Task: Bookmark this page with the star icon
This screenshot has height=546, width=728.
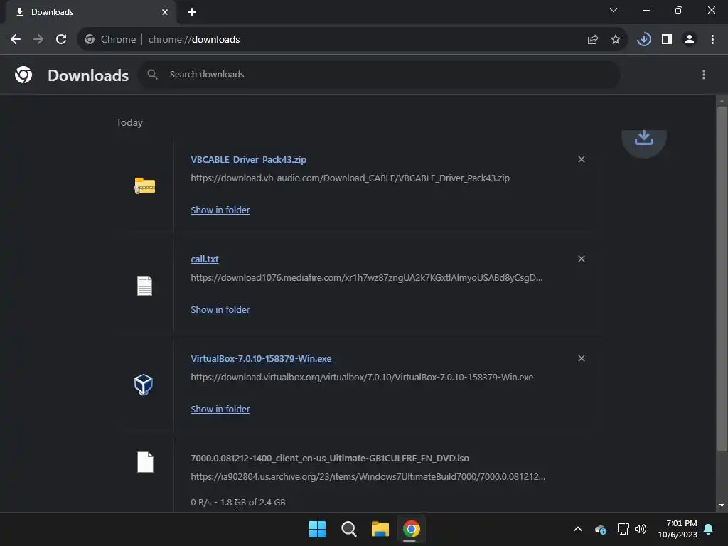Action: (x=616, y=40)
